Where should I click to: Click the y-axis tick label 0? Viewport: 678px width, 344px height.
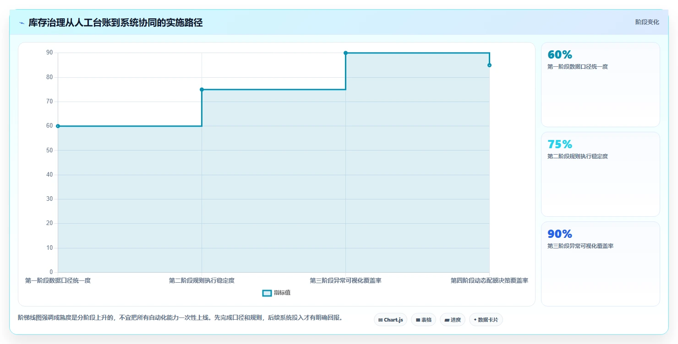point(51,272)
